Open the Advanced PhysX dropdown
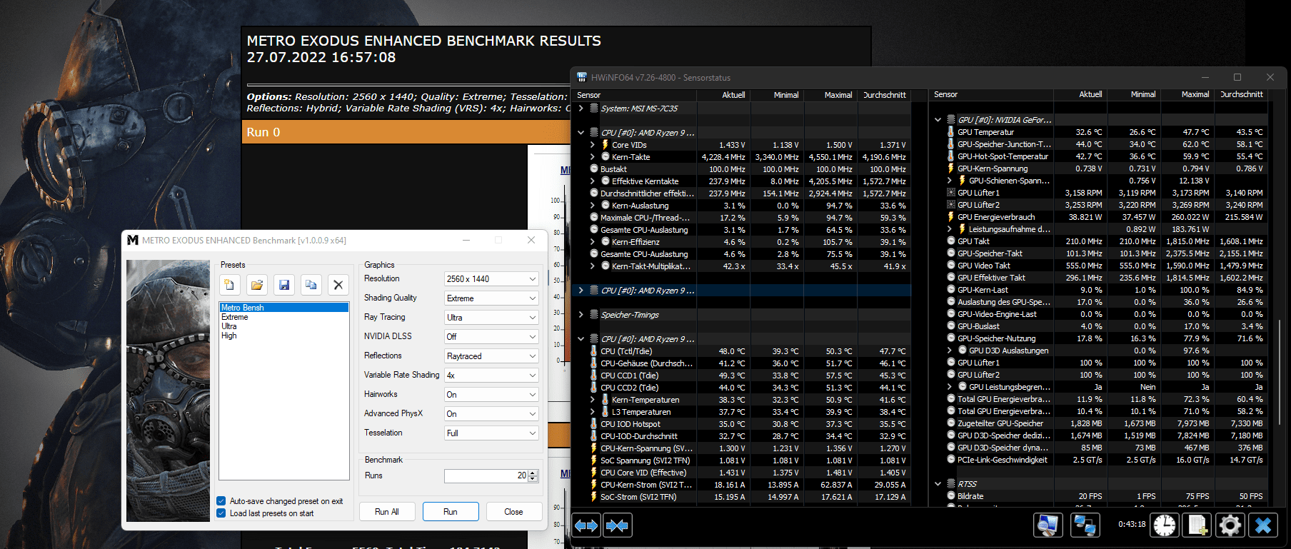Image resolution: width=1291 pixels, height=549 pixels. 491,414
